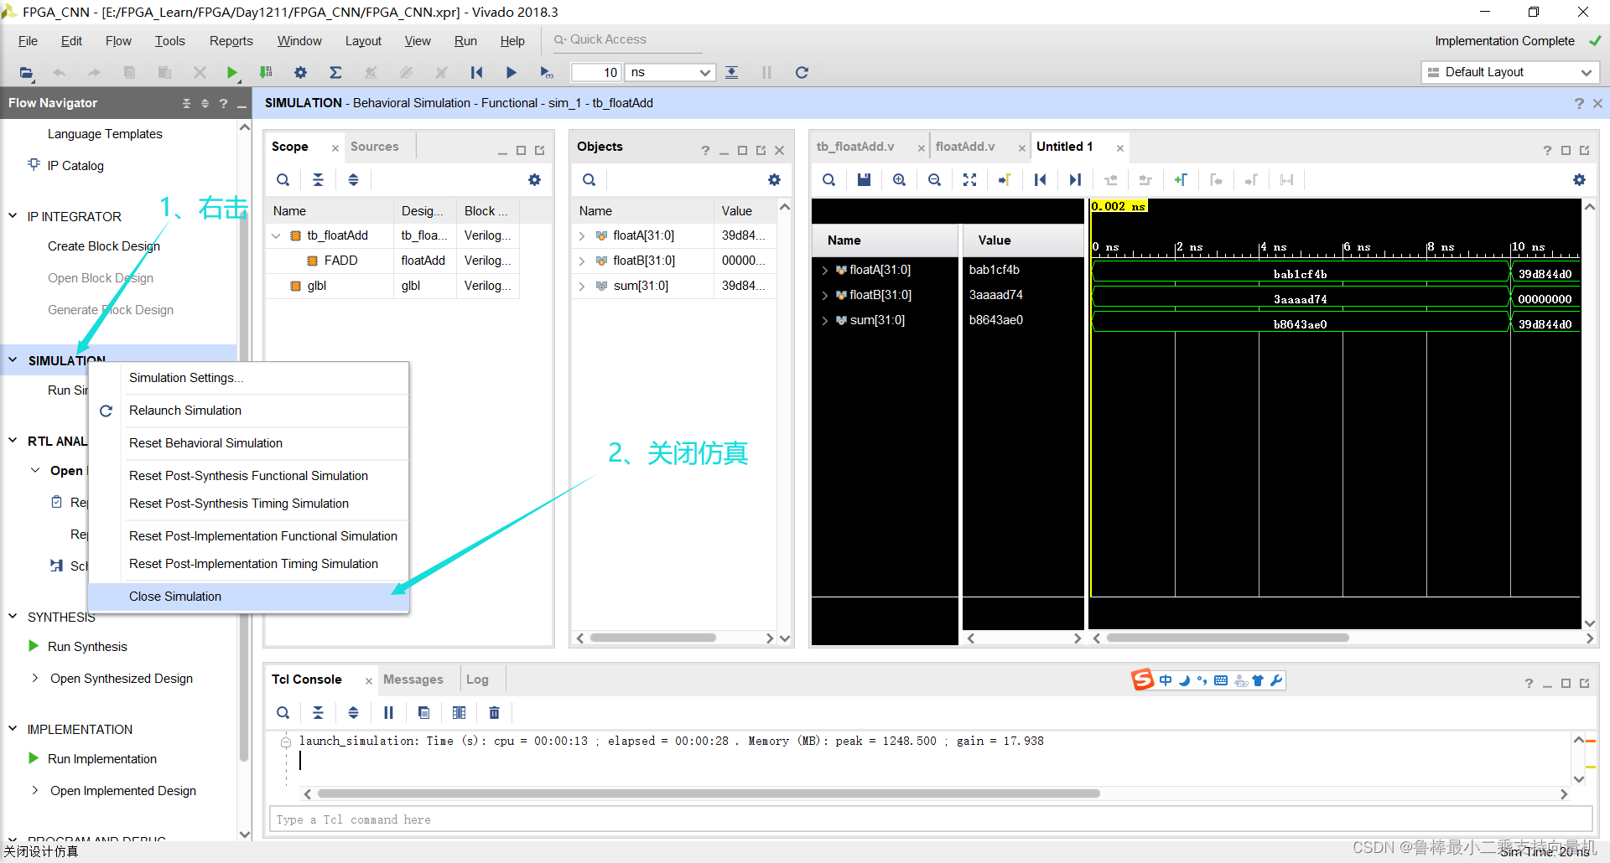Open the Reports menu
1610x863 pixels.
[231, 41]
